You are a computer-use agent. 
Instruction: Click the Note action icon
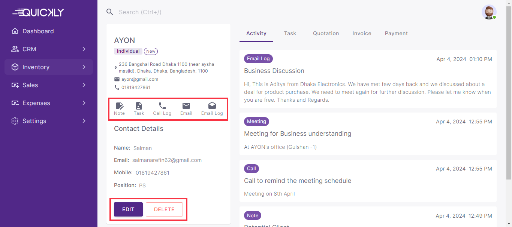tap(119, 106)
